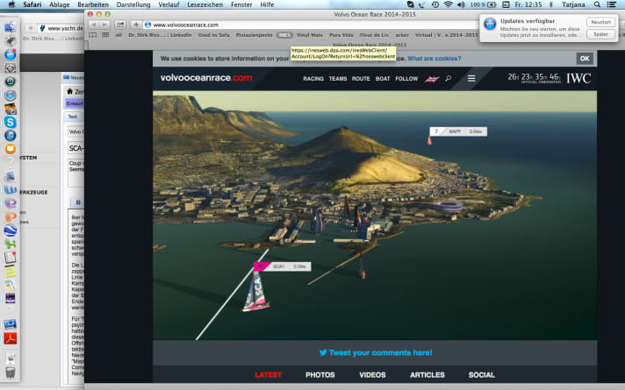Open Notification Center icon in menu bar
This screenshot has height=390, width=625.
click(x=611, y=4)
